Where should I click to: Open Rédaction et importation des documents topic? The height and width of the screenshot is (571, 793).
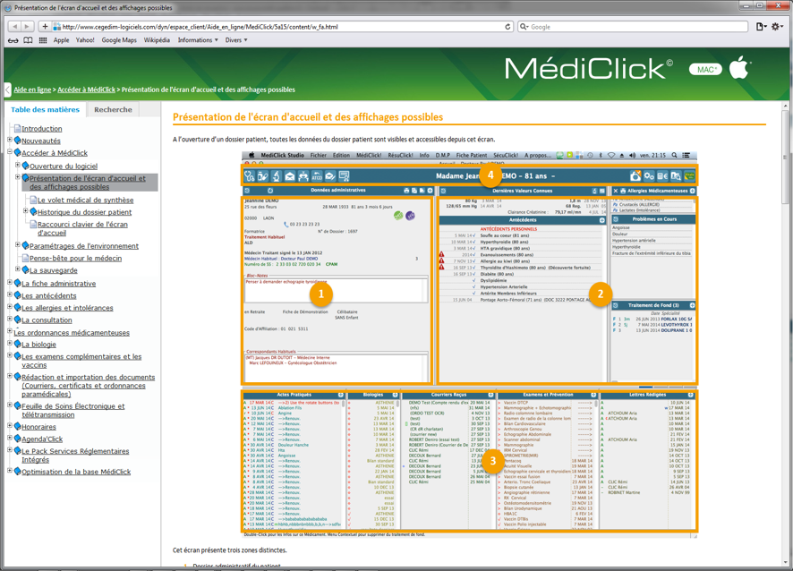tap(88, 386)
